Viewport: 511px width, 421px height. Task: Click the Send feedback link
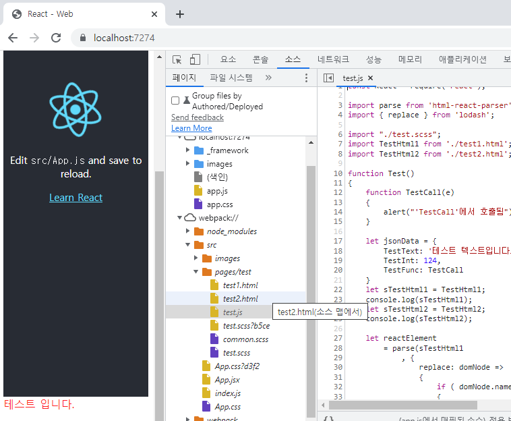198,117
